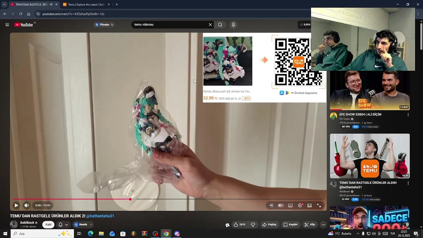423x238 pixels.
Task: Go to YouTube home via logo
Action: coord(23,25)
